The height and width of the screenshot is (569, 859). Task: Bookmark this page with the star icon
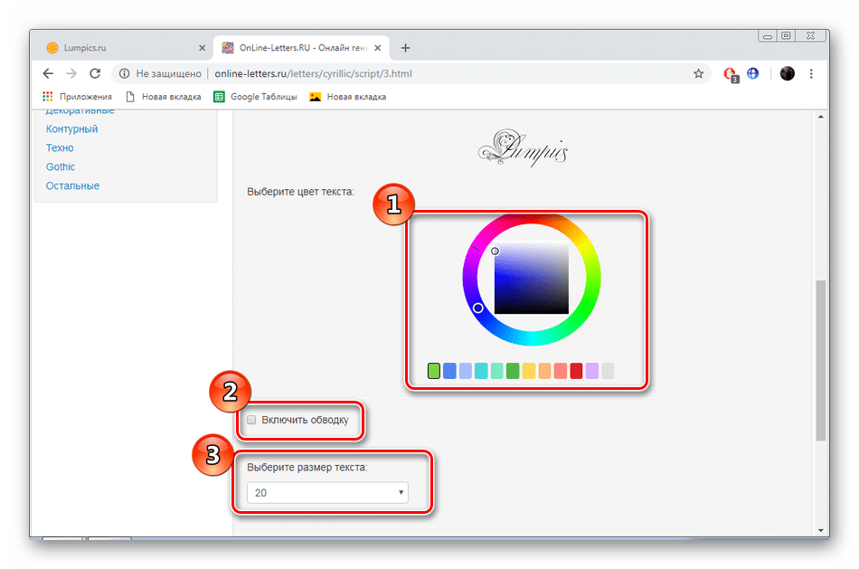pyautogui.click(x=698, y=73)
